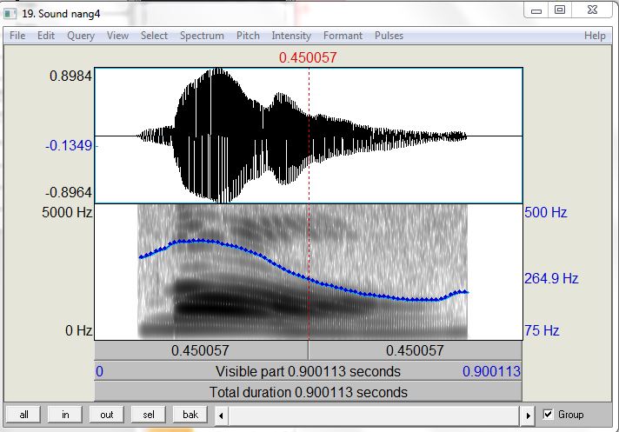619x432 pixels.
Task: Click the 500 Hz pitch ceiling label
Action: click(x=546, y=212)
